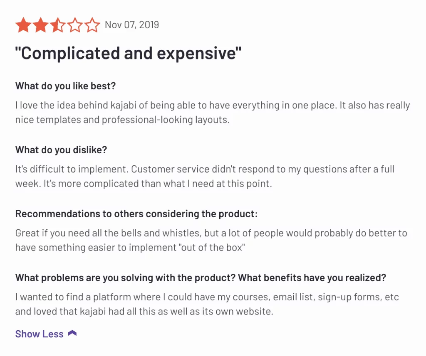Click the second filled rating star

pyautogui.click(x=41, y=25)
